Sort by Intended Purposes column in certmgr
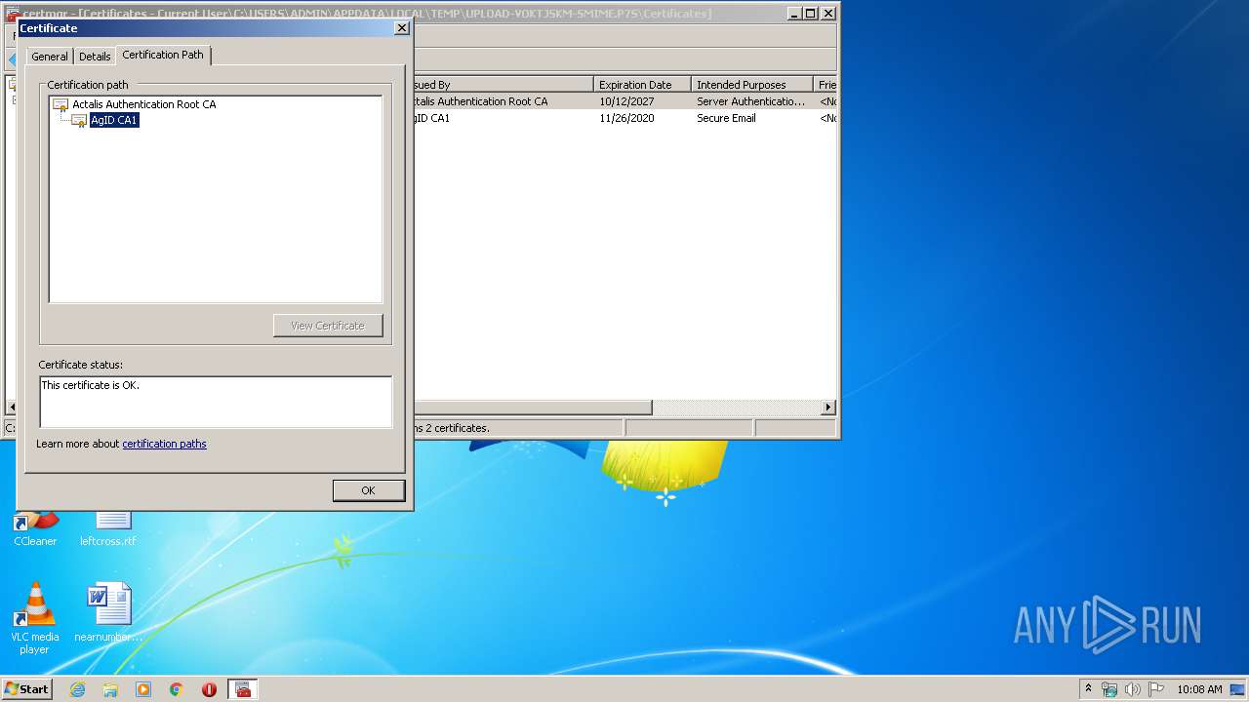This screenshot has height=702, width=1249. coord(751,85)
